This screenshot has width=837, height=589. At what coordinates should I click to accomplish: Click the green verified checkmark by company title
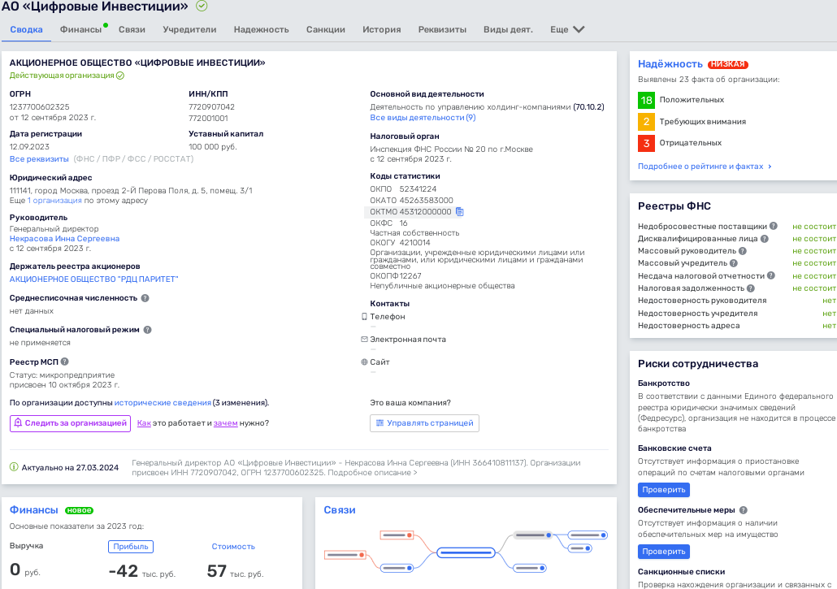click(202, 6)
